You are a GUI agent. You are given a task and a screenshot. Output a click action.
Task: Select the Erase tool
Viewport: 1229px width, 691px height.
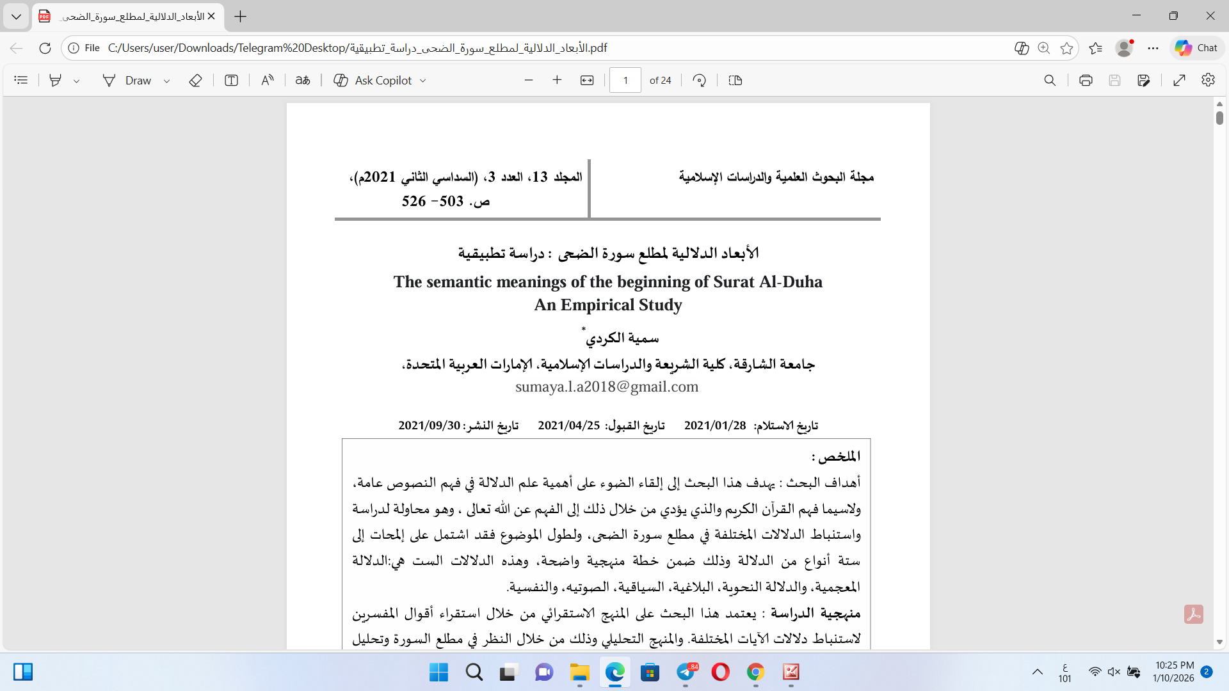196,81
